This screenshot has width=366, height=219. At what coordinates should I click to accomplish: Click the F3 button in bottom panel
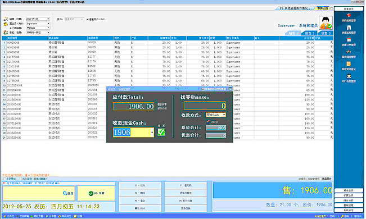[140, 185]
